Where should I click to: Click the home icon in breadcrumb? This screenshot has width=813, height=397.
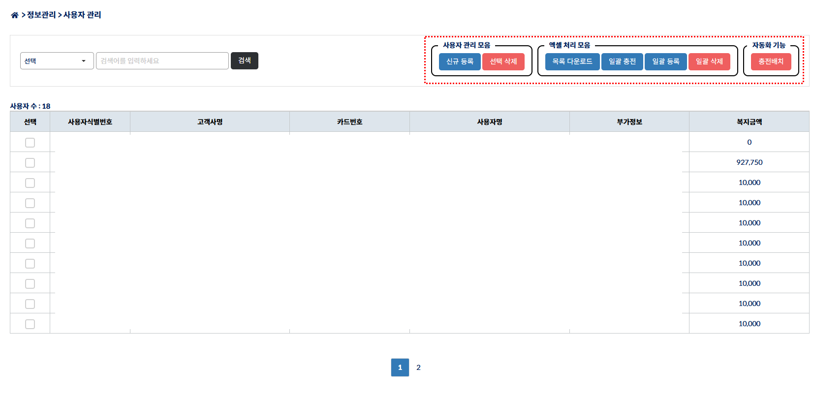pyautogui.click(x=15, y=15)
